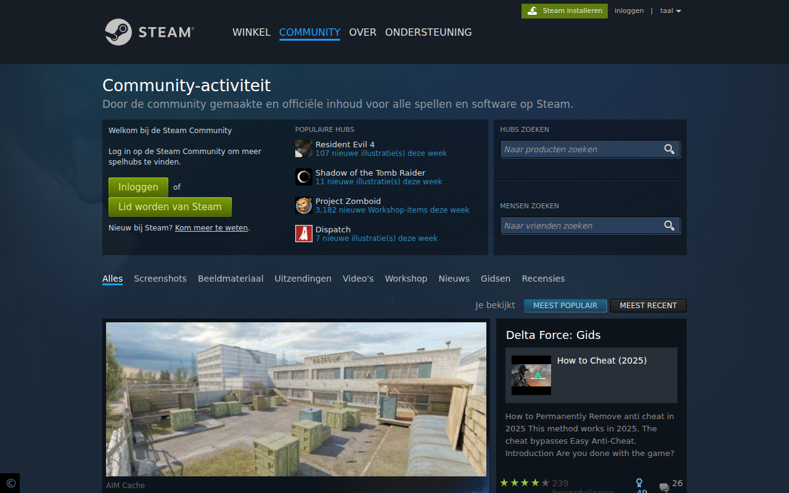Click the Steam installeren button
The height and width of the screenshot is (493, 789).
coord(565,11)
